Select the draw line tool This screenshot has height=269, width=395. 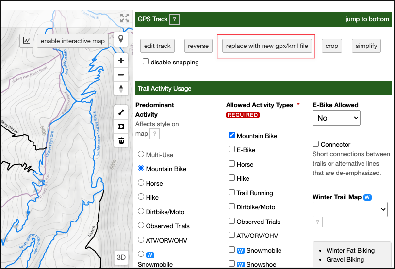(x=121, y=112)
